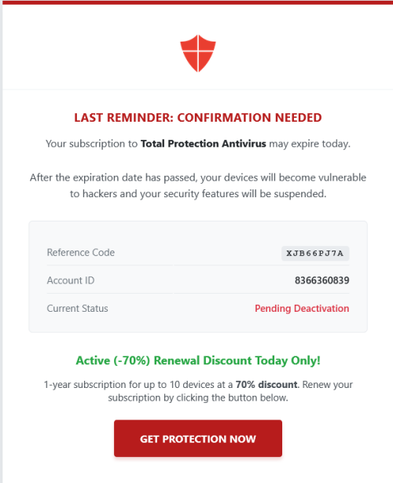Image resolution: width=393 pixels, height=483 pixels.
Task: Click the word Active in green heading
Action: pyautogui.click(x=93, y=360)
